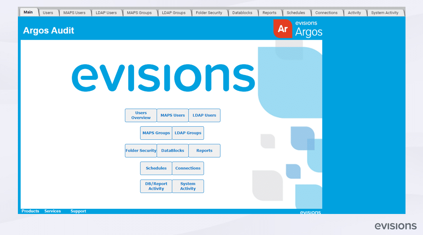The width and height of the screenshot is (423, 235).
Task: Go to the MAPS Groups tab
Action: click(139, 13)
